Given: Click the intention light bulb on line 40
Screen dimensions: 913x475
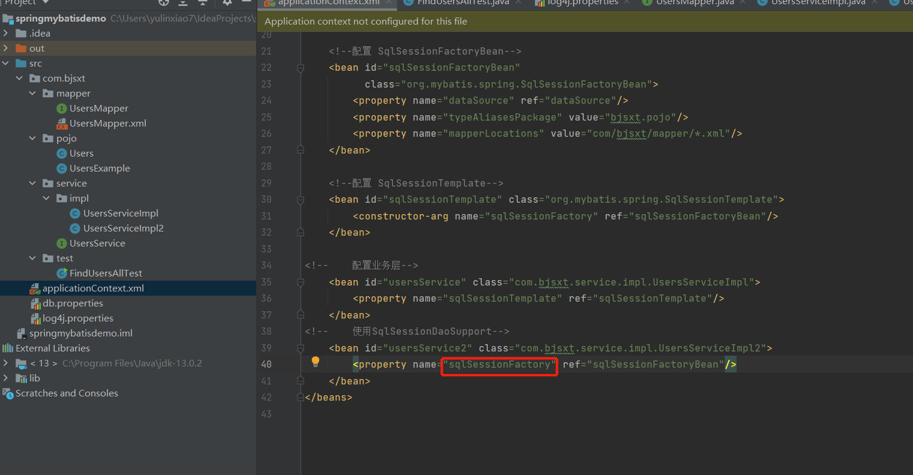Looking at the screenshot, I should pos(316,362).
